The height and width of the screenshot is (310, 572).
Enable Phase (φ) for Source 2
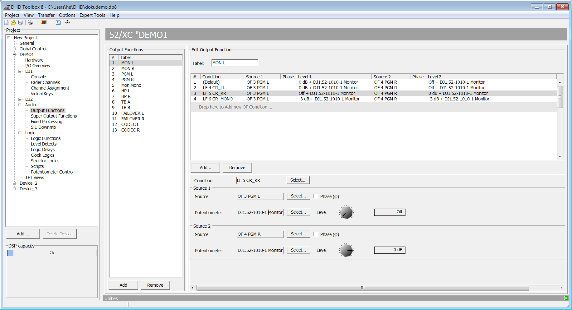tap(316, 234)
